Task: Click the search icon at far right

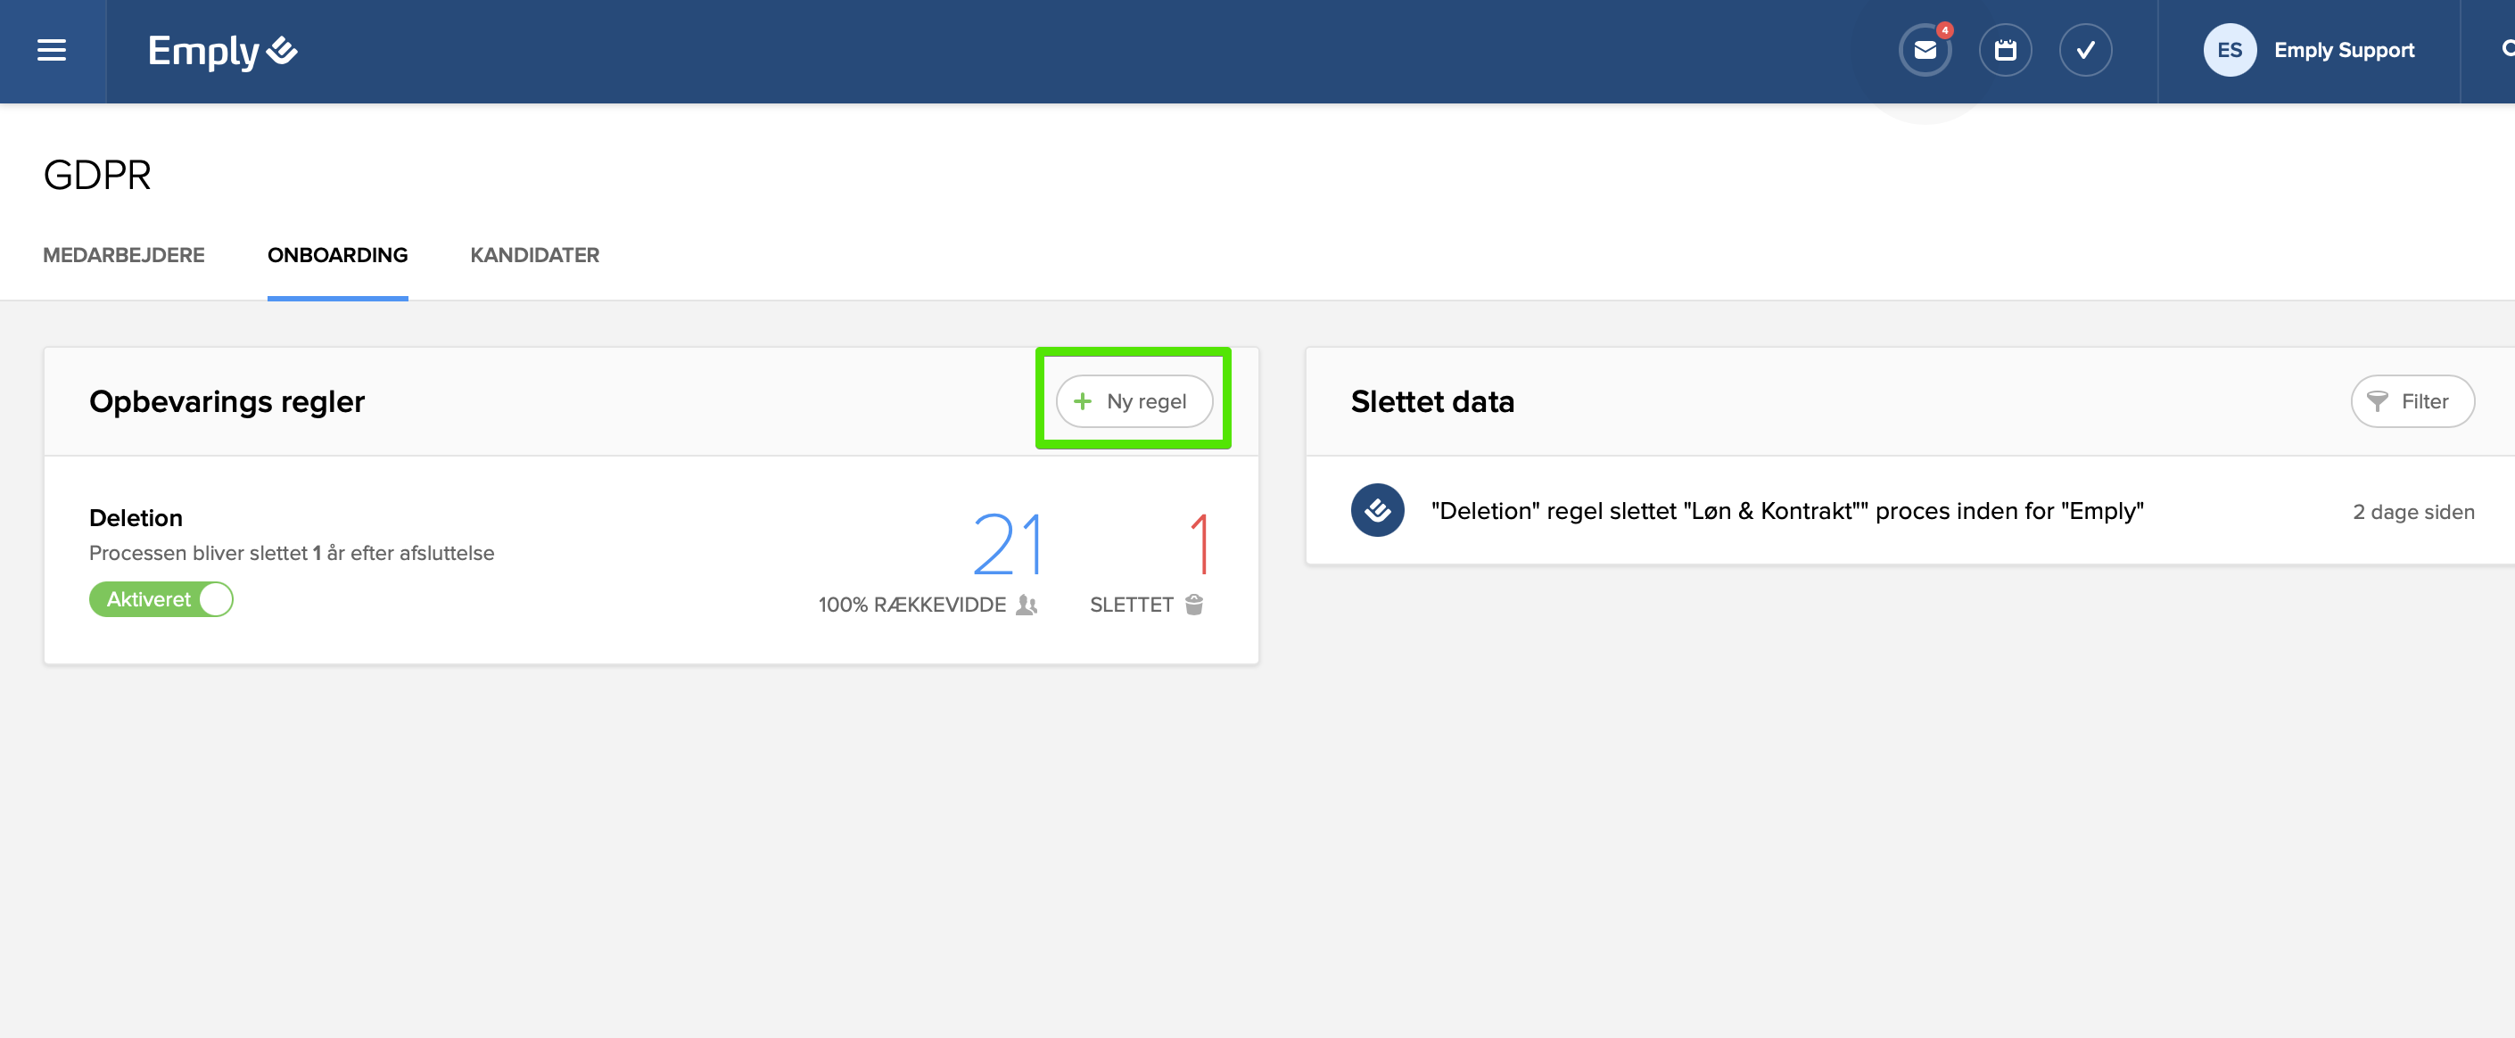Action: 2506,49
